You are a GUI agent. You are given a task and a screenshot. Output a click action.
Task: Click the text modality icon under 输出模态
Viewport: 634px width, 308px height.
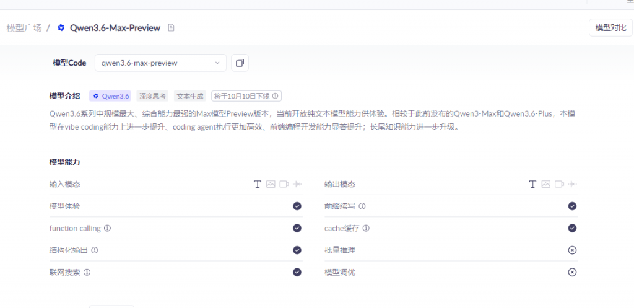click(x=532, y=184)
